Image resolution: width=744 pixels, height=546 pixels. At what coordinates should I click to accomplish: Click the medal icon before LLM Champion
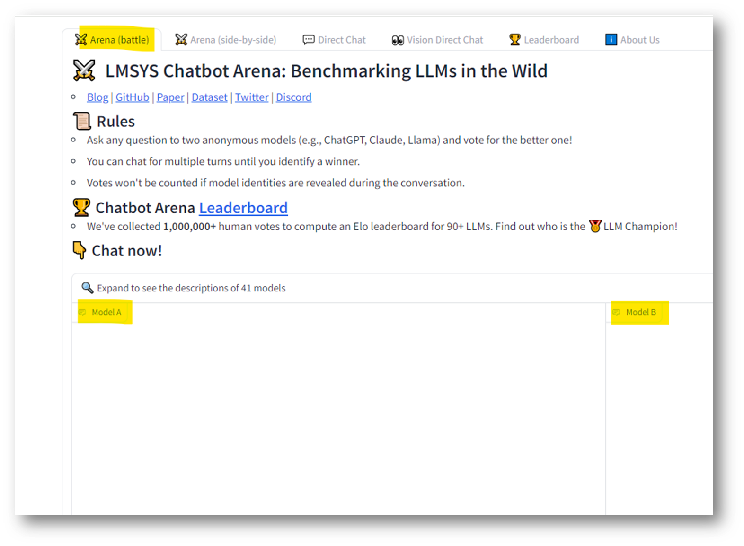coord(595,226)
